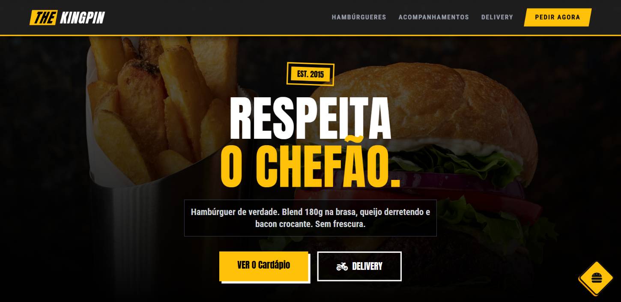Viewport: 621px width, 302px height.
Task: Click the Hambúrguer de verdade description box
Action: [310, 218]
